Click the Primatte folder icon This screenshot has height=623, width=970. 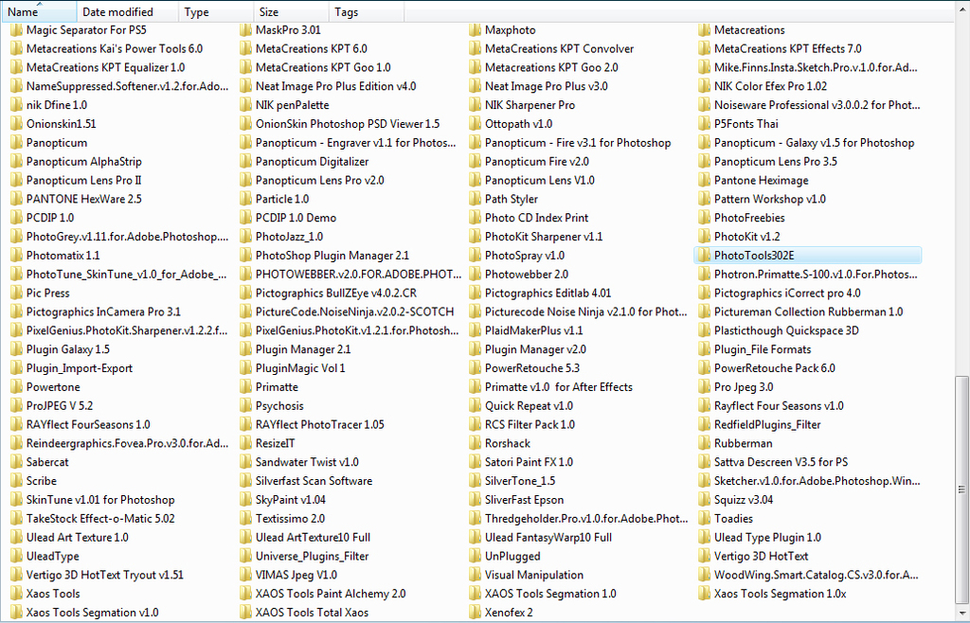coord(245,387)
